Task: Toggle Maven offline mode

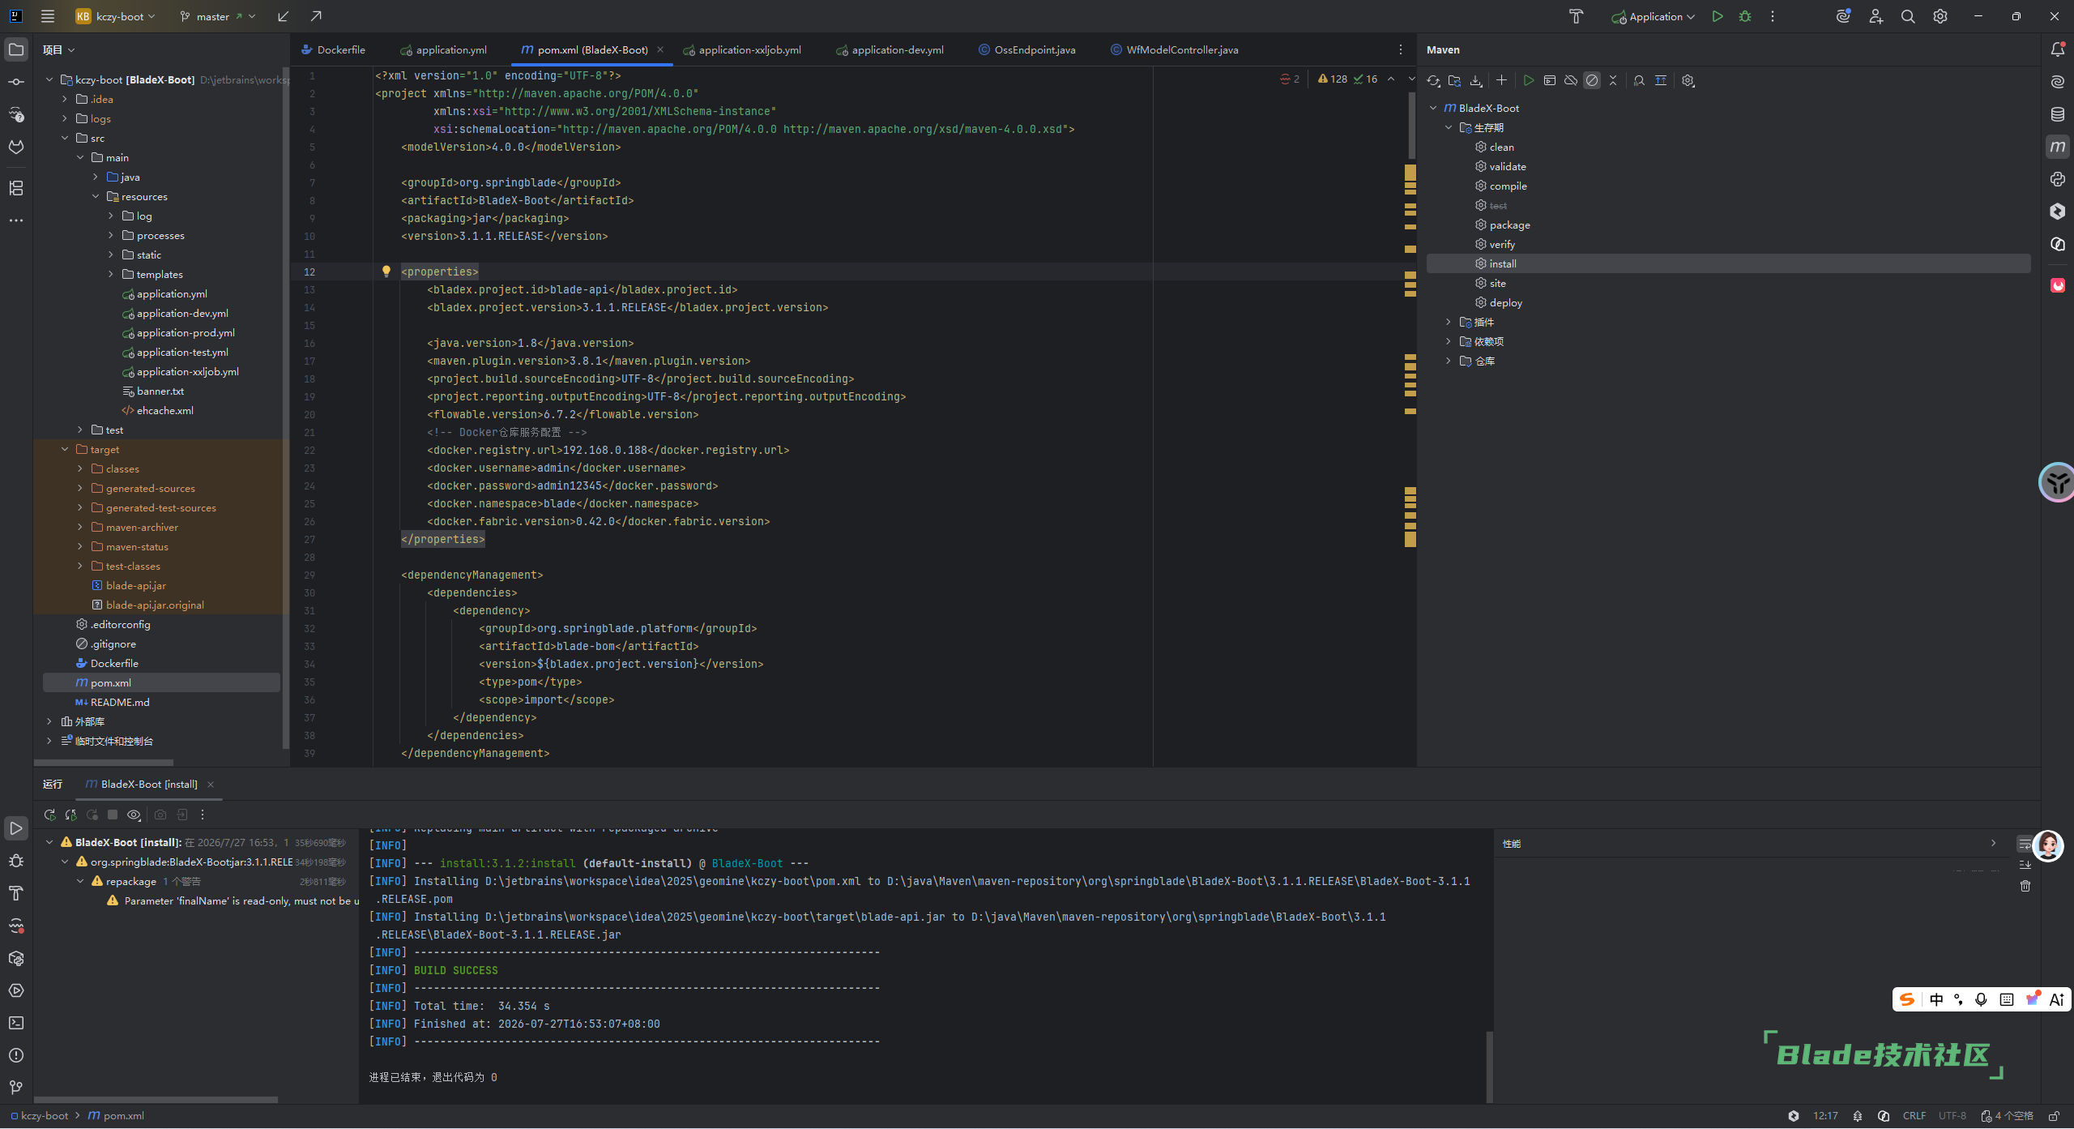Action: click(x=1571, y=80)
